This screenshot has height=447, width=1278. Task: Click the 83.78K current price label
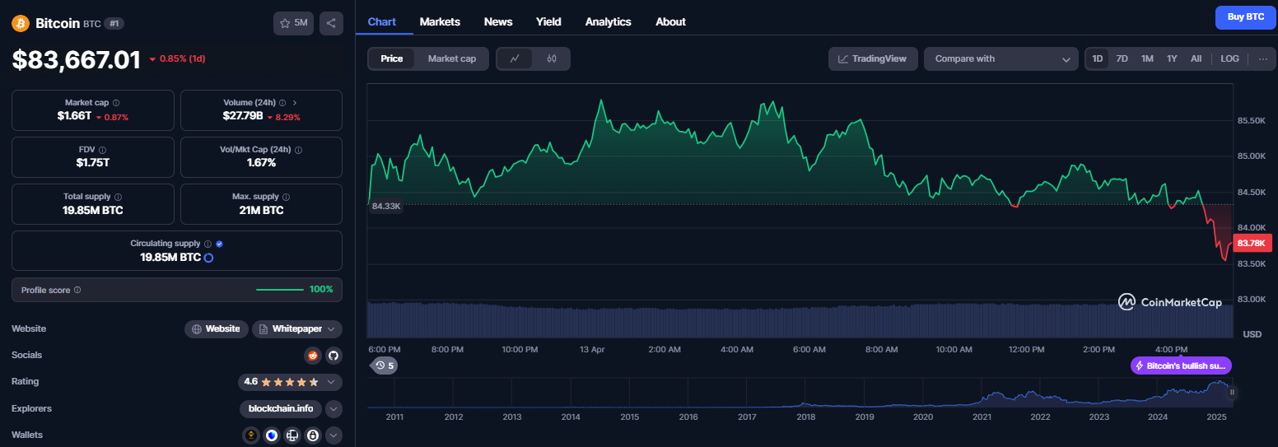click(x=1253, y=243)
